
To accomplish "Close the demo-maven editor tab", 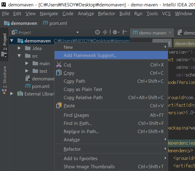I will point(170,33).
